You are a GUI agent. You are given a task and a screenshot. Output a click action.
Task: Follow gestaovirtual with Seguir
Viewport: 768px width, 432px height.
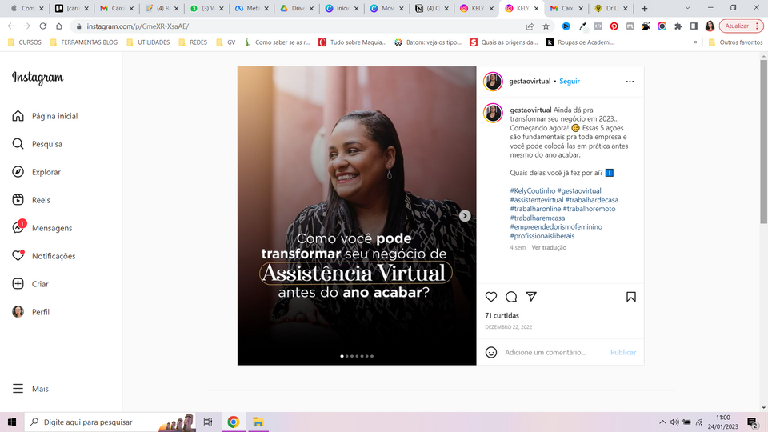tap(569, 82)
